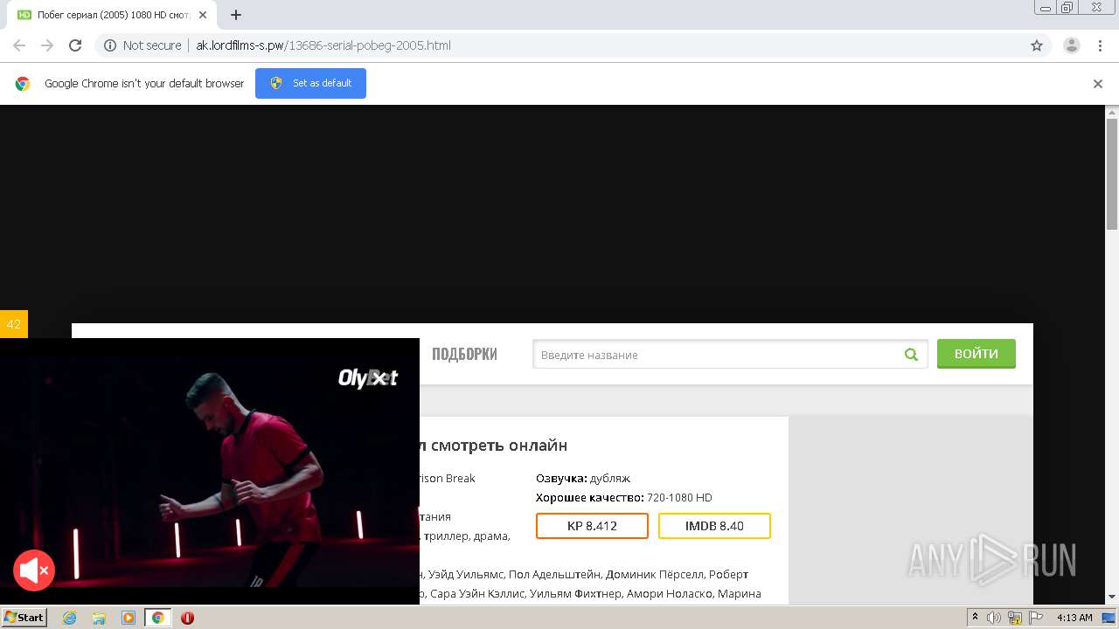
Task: Close the OlyBet video ad overlay
Action: (379, 377)
